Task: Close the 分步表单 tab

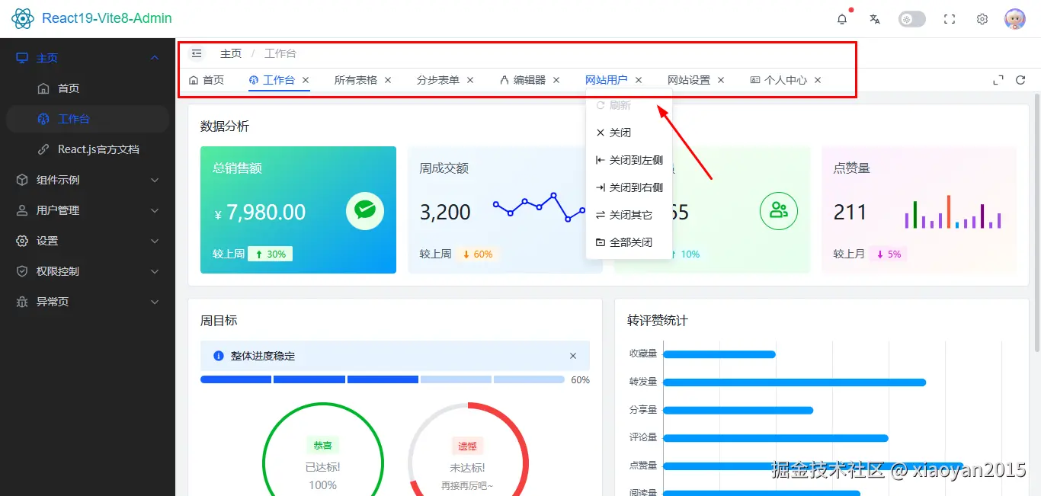Action: (470, 80)
